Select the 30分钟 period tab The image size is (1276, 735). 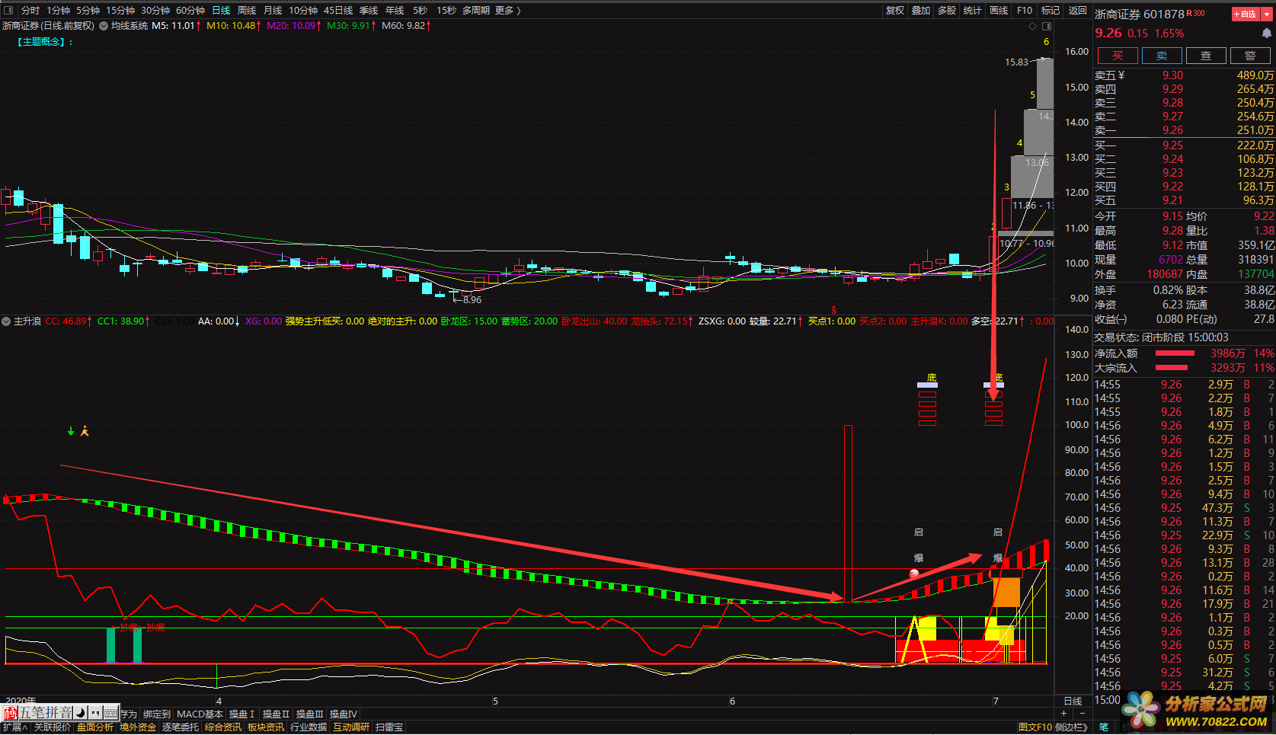[155, 11]
